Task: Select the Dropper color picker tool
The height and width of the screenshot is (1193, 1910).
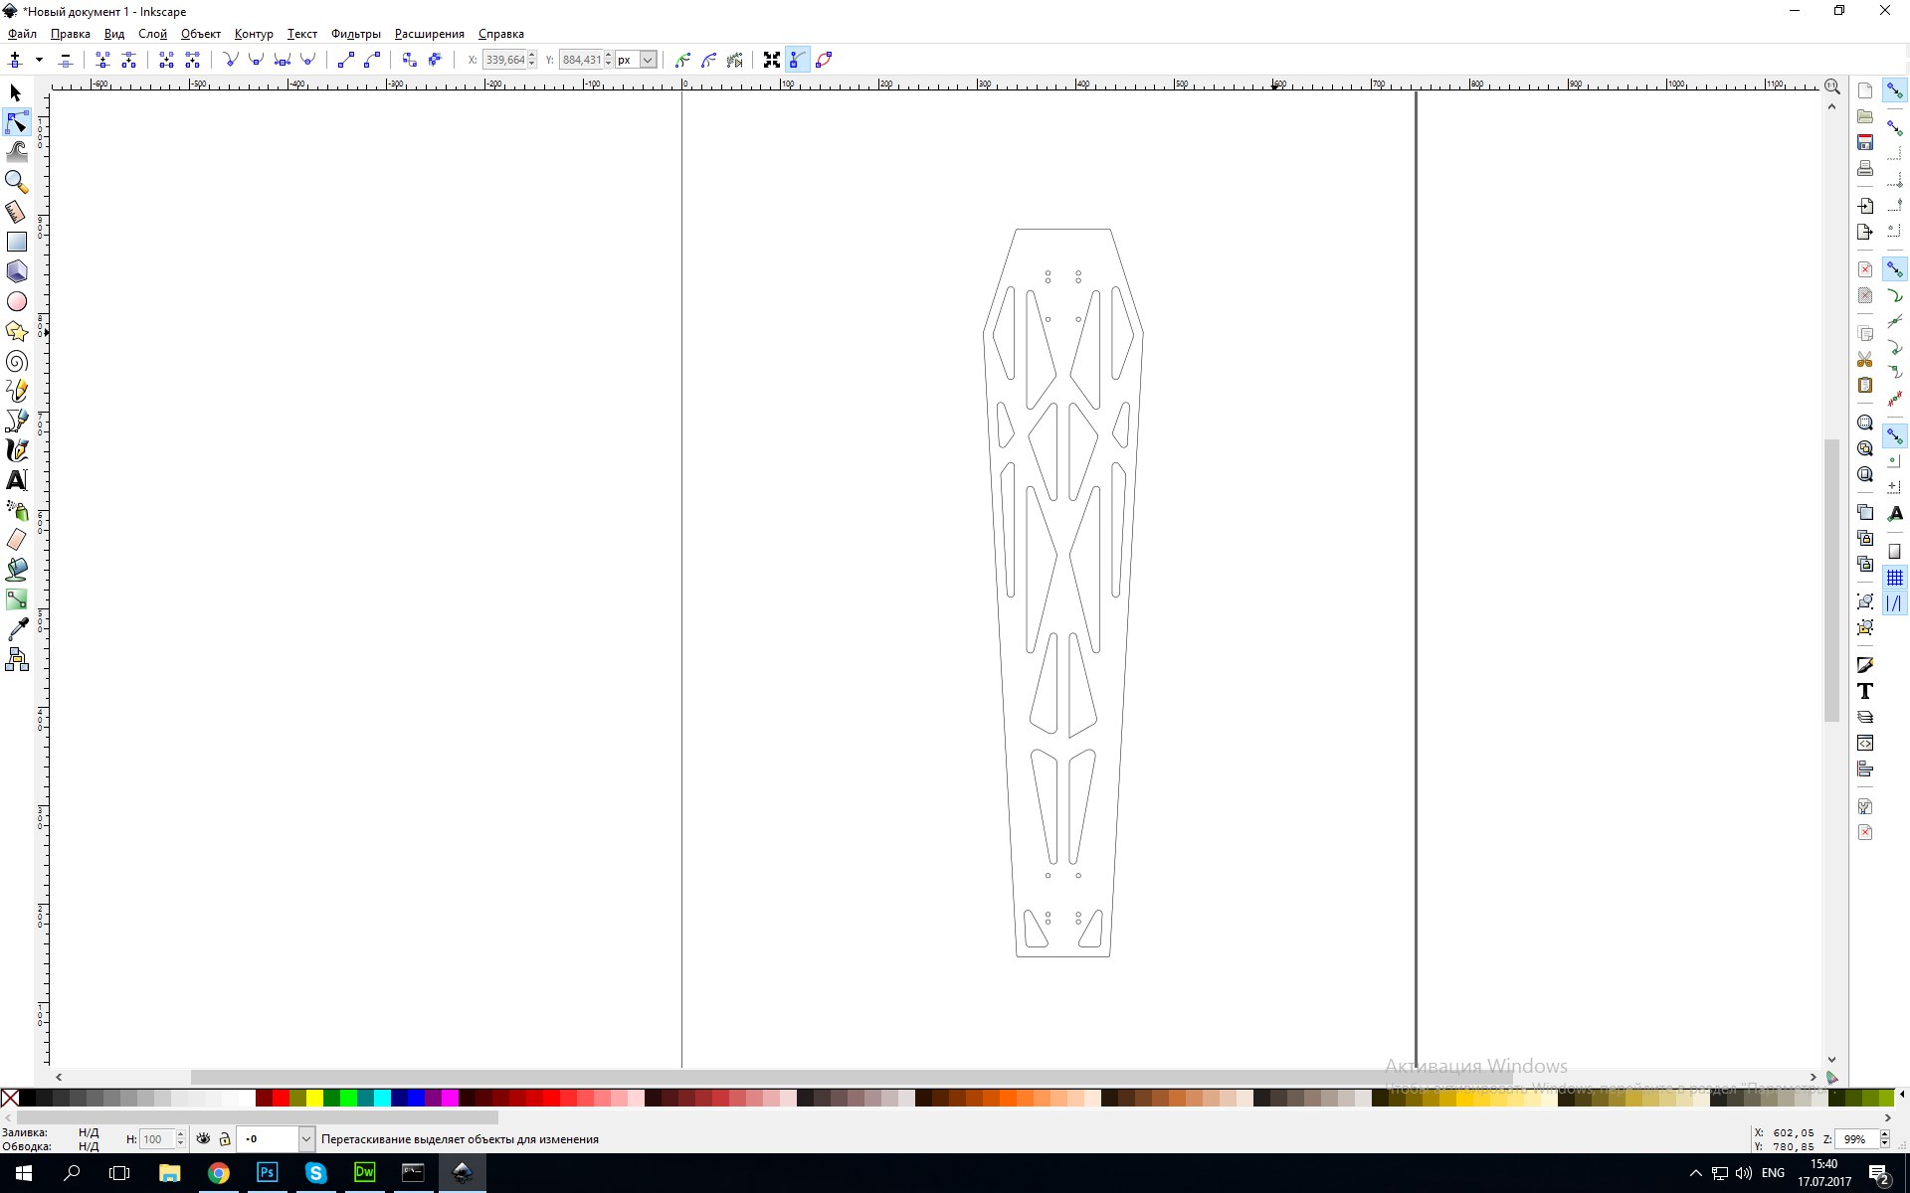Action: click(16, 629)
